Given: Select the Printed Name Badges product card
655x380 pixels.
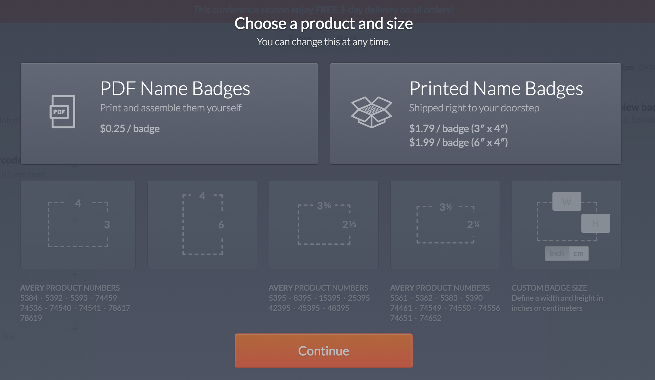Looking at the screenshot, I should point(476,114).
